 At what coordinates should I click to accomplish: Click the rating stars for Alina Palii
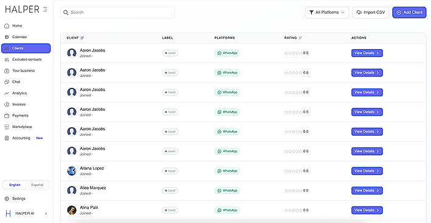(x=293, y=210)
